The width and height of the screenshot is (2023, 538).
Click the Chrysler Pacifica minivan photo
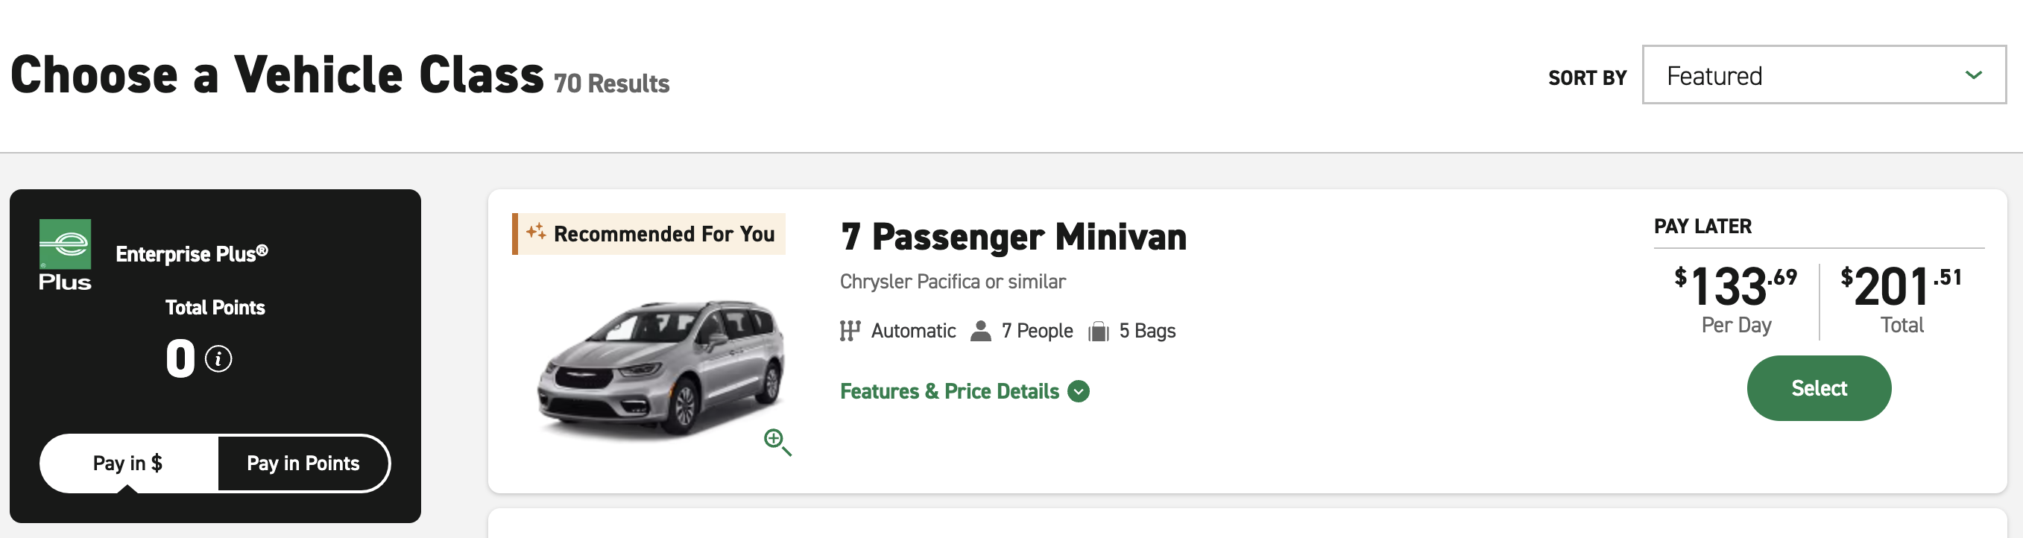pyautogui.click(x=660, y=367)
